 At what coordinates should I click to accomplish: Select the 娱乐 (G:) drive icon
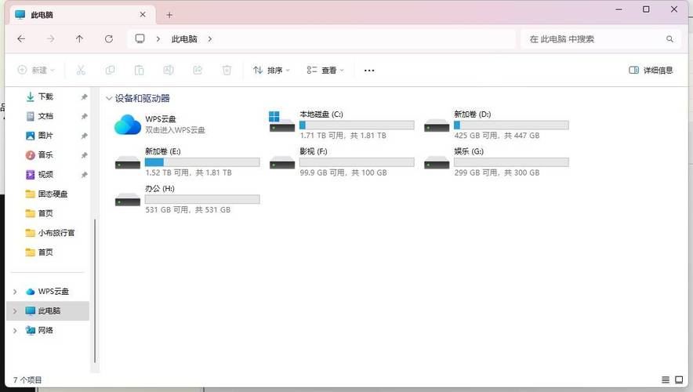[x=436, y=162]
